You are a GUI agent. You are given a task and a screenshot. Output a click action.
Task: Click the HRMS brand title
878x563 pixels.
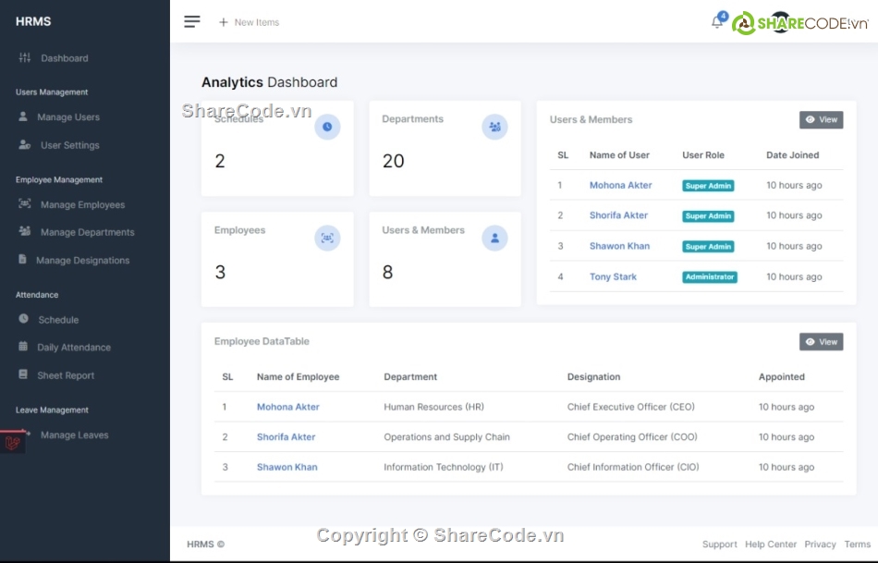pos(33,21)
